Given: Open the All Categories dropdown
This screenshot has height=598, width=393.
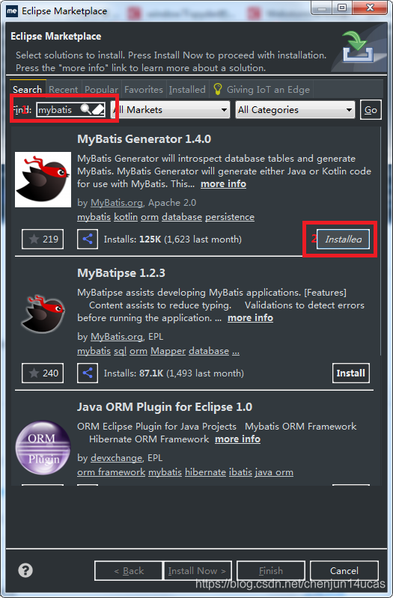Looking at the screenshot, I should coord(296,110).
